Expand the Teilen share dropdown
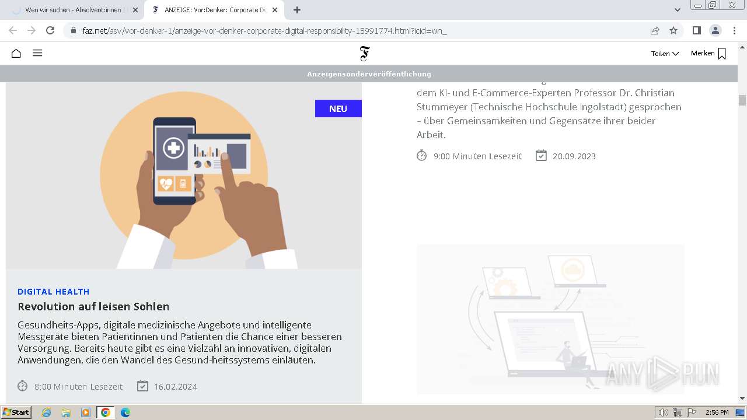This screenshot has width=747, height=420. pos(665,53)
